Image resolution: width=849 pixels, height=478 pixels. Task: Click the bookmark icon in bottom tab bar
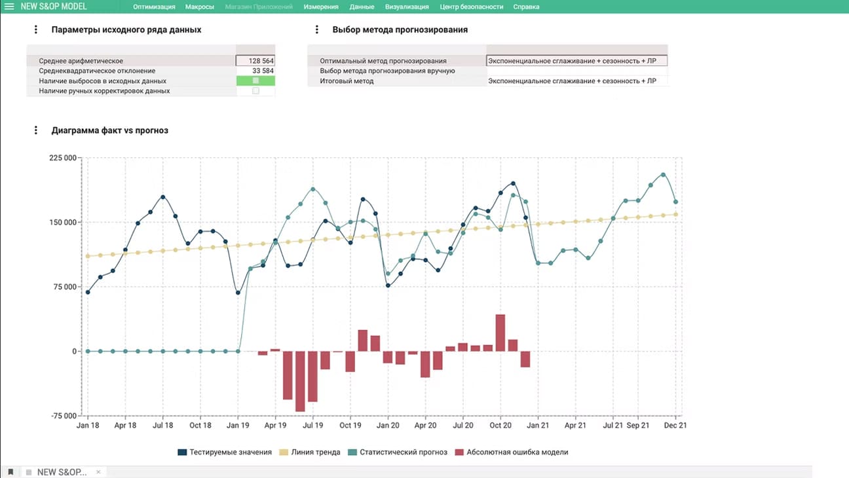[10, 472]
